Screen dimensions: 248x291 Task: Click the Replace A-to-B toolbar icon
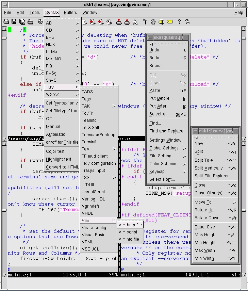pos(109,22)
